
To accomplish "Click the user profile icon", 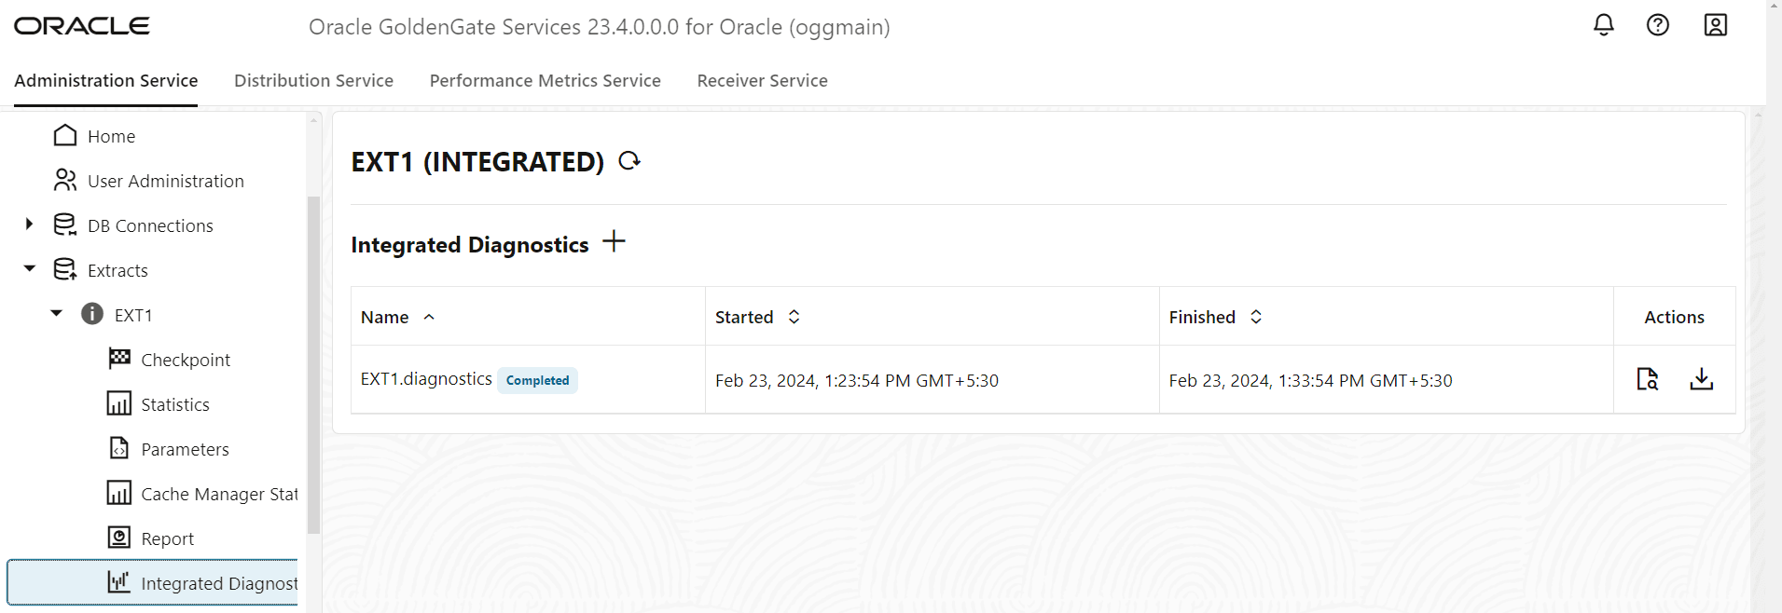I will pyautogui.click(x=1716, y=25).
